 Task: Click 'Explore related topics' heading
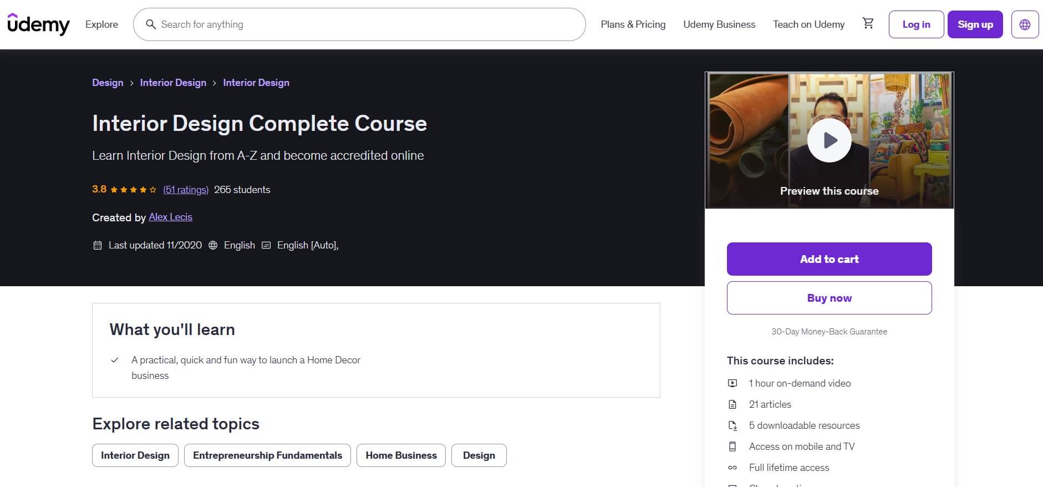176,424
